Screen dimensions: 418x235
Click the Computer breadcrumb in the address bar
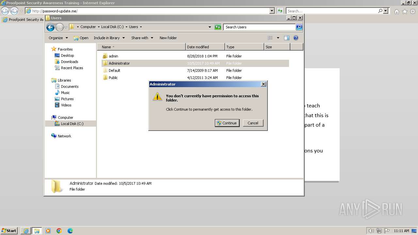[x=88, y=27]
